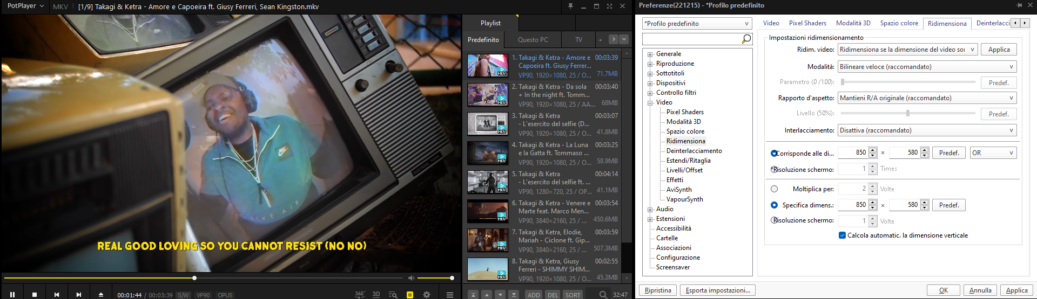Select 'Takagi & Ketra - Venere e Marte' thumbnail

487,211
